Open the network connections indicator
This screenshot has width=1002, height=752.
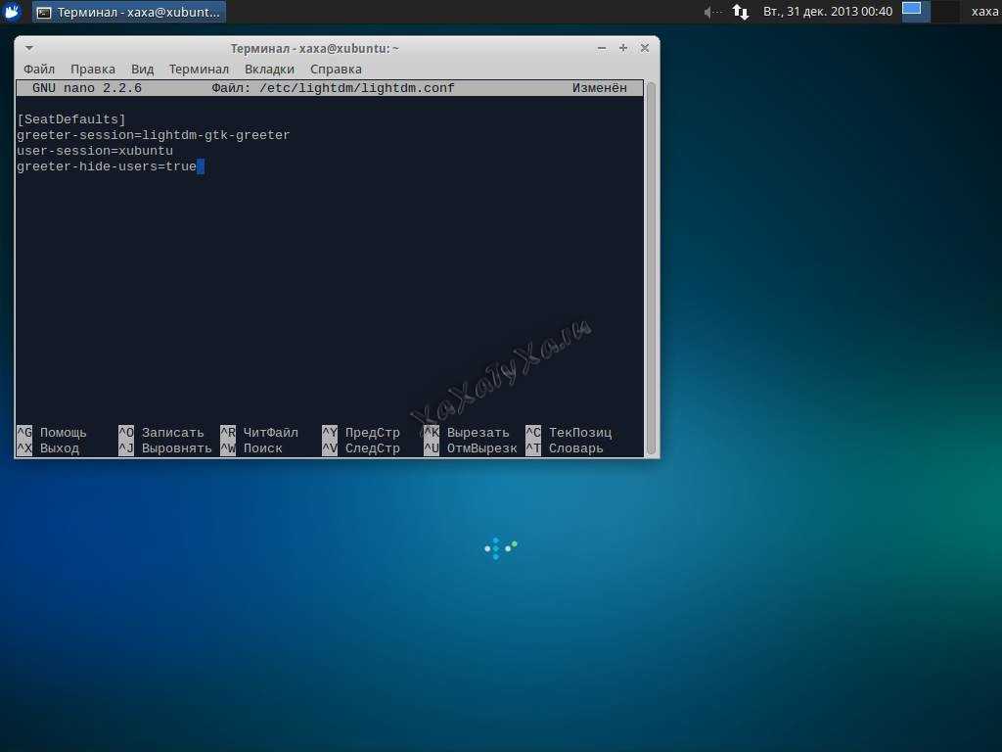pyautogui.click(x=741, y=12)
